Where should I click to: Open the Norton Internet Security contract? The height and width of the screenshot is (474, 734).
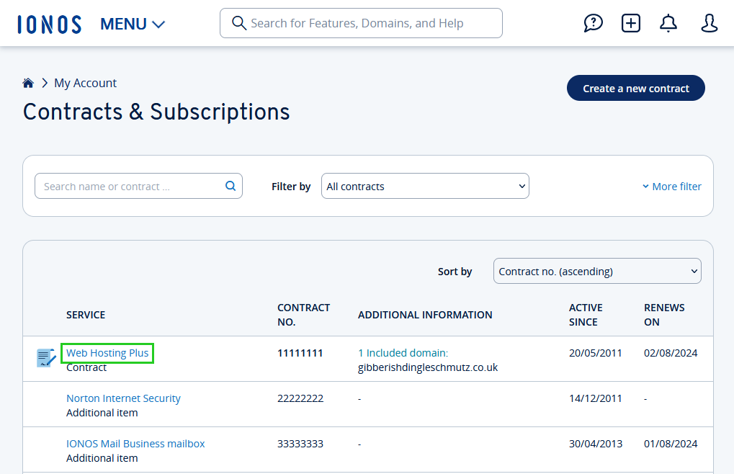[123, 398]
